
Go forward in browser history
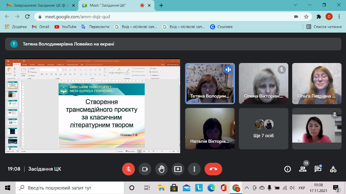(17, 16)
